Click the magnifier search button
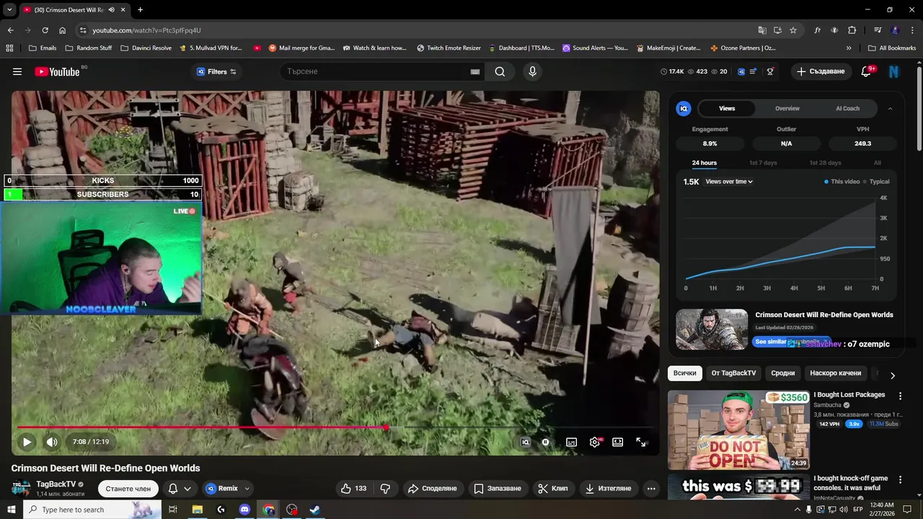This screenshot has width=923, height=519. click(500, 71)
